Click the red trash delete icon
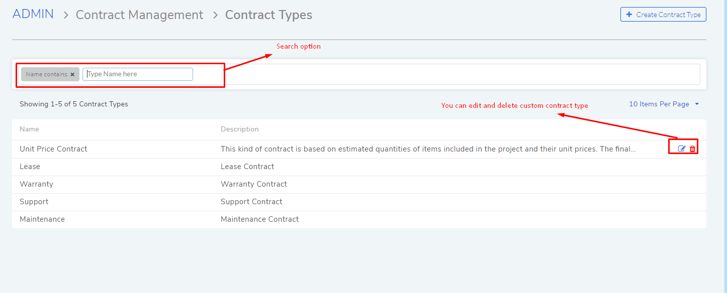This screenshot has height=293, width=727. [x=692, y=149]
